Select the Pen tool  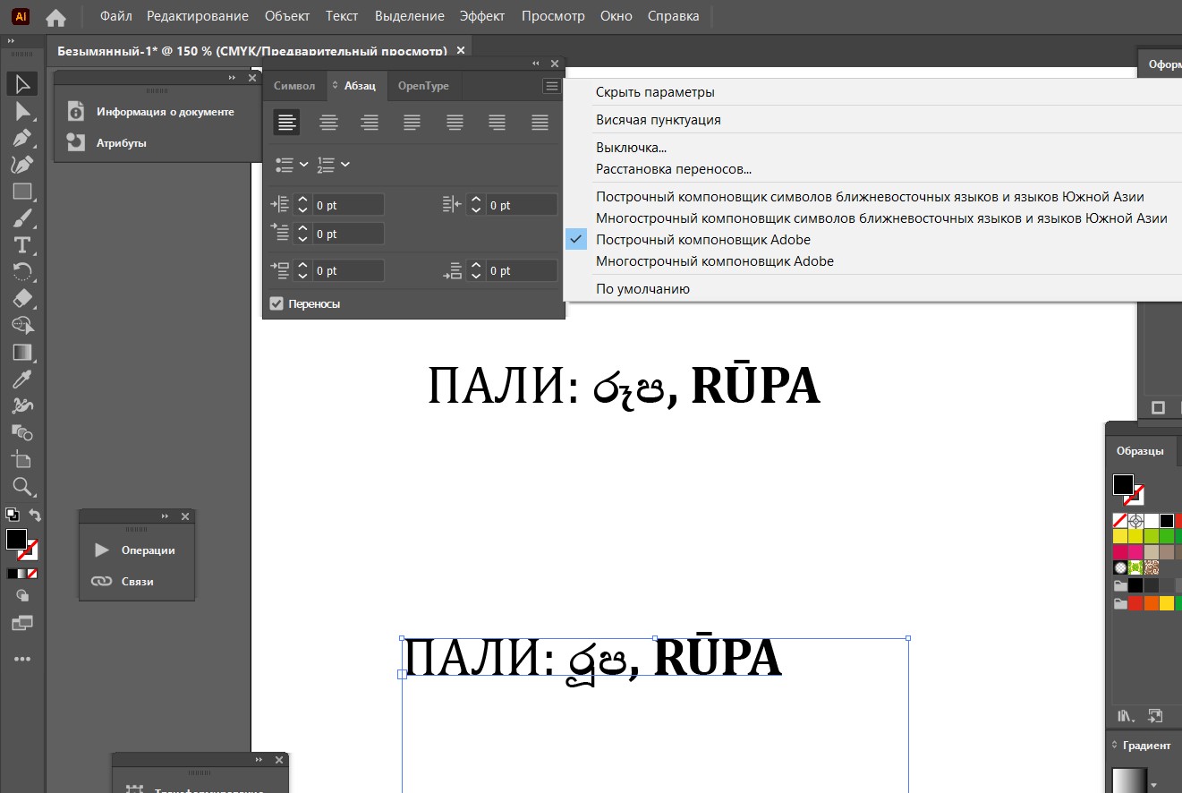tap(22, 138)
